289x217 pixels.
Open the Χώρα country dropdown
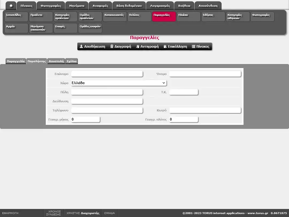[x=119, y=83]
